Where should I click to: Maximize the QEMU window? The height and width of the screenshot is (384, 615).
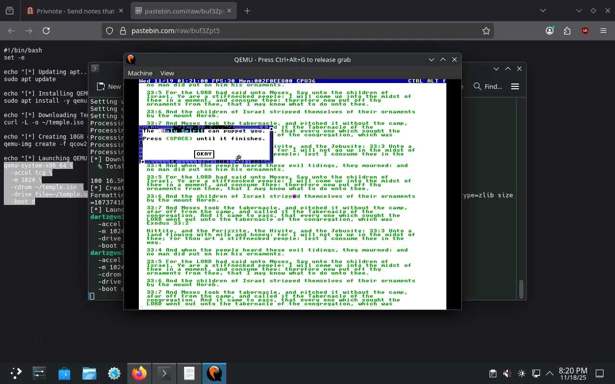click(443, 60)
